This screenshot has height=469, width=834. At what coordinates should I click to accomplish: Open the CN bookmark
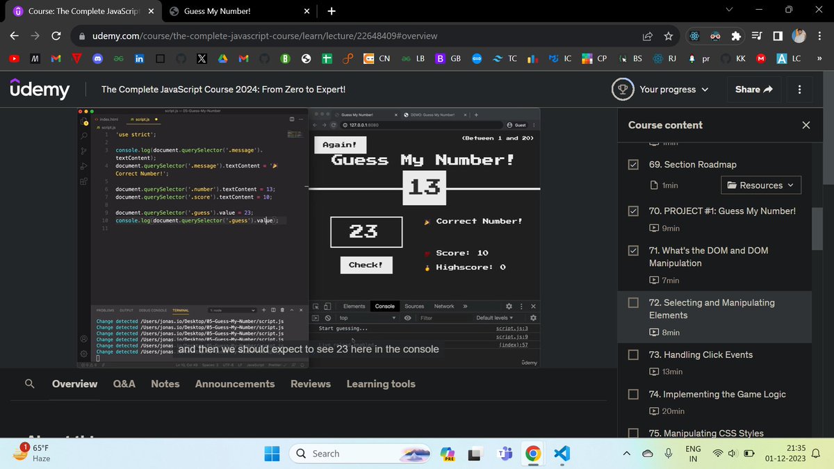[377, 59]
